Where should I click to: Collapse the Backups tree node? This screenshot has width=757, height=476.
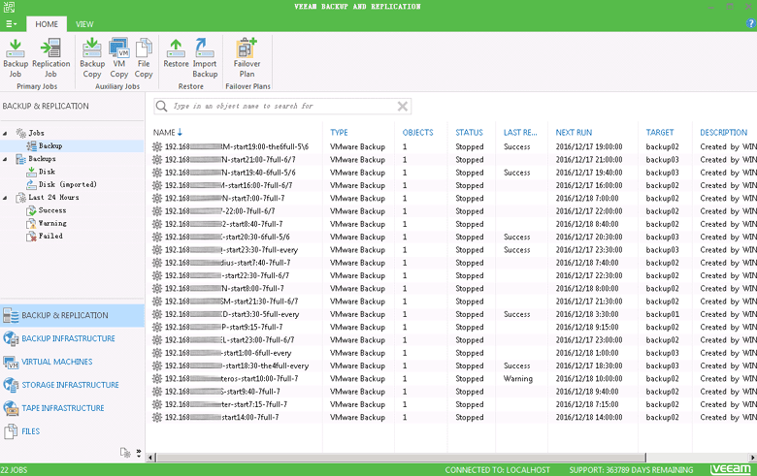(5, 159)
